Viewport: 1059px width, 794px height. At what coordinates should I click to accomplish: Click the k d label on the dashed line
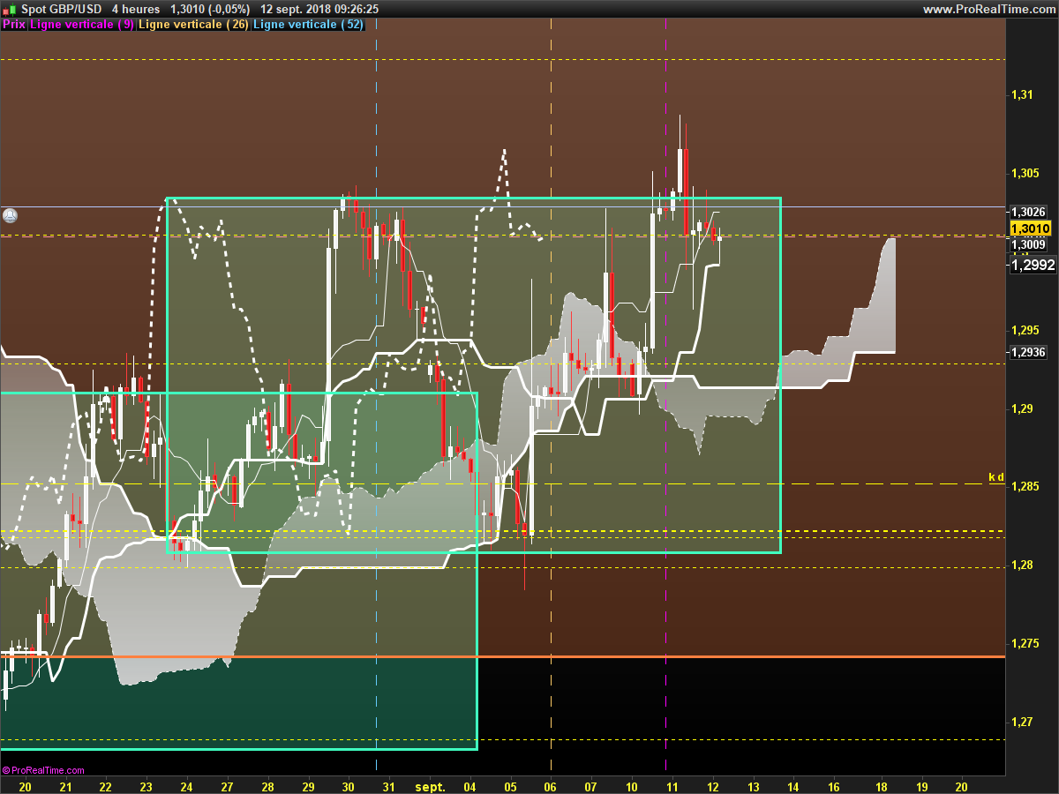(x=995, y=477)
